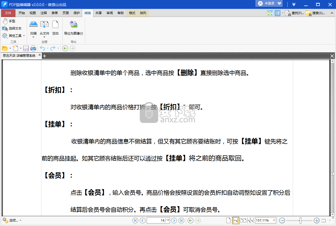
Task: Open Search (搜索) tool
Action: pos(315,13)
